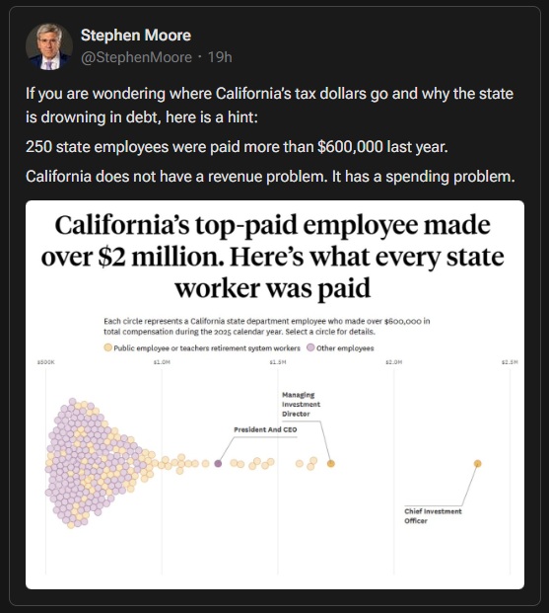Click the Managing Investment Director annotation text
Screen dimensions: 549x613
[301, 405]
